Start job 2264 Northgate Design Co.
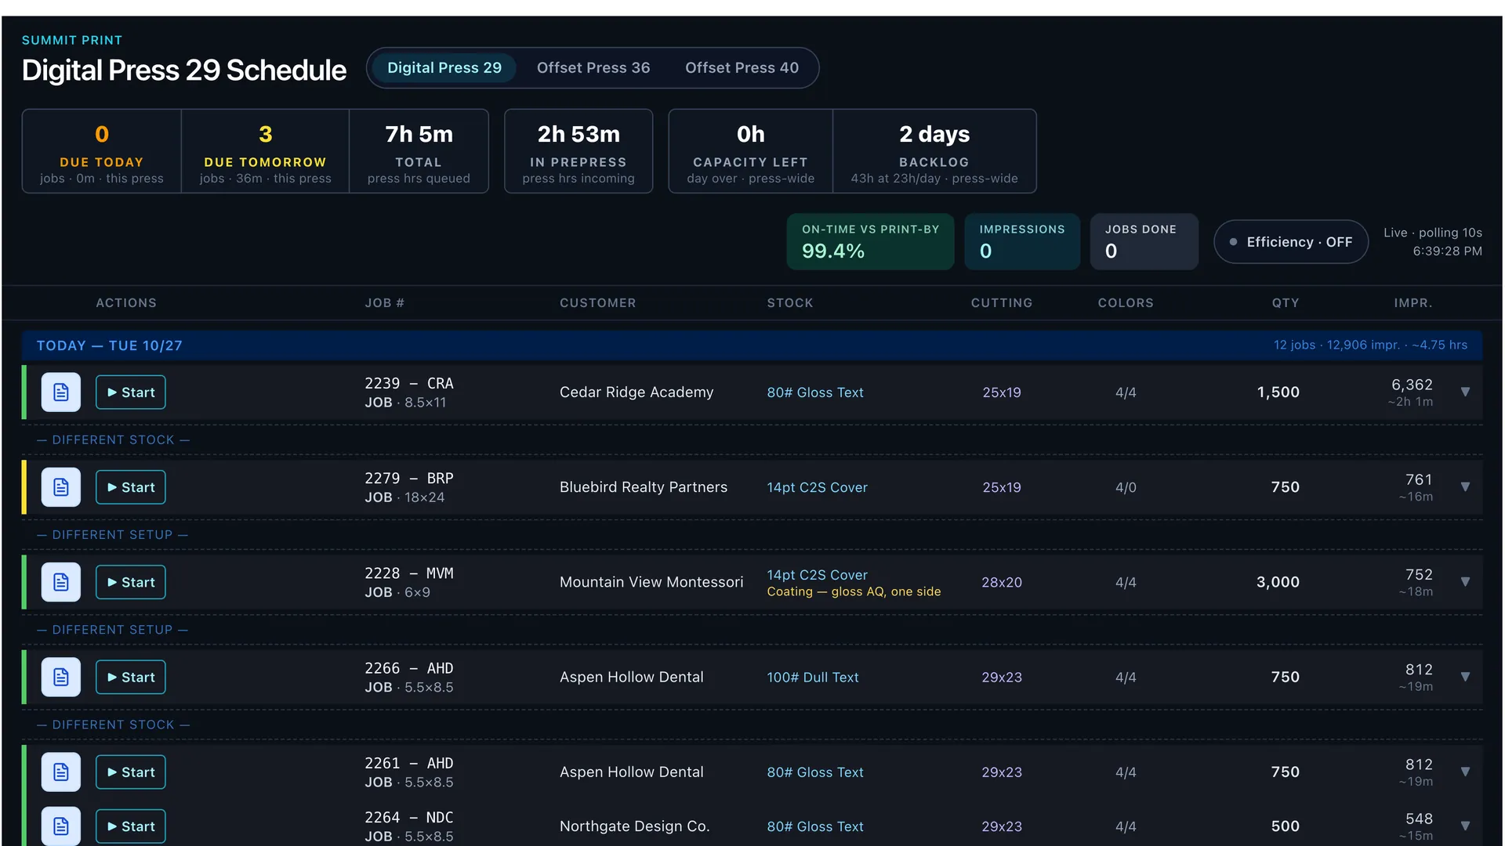The image size is (1505, 846). [x=131, y=826]
